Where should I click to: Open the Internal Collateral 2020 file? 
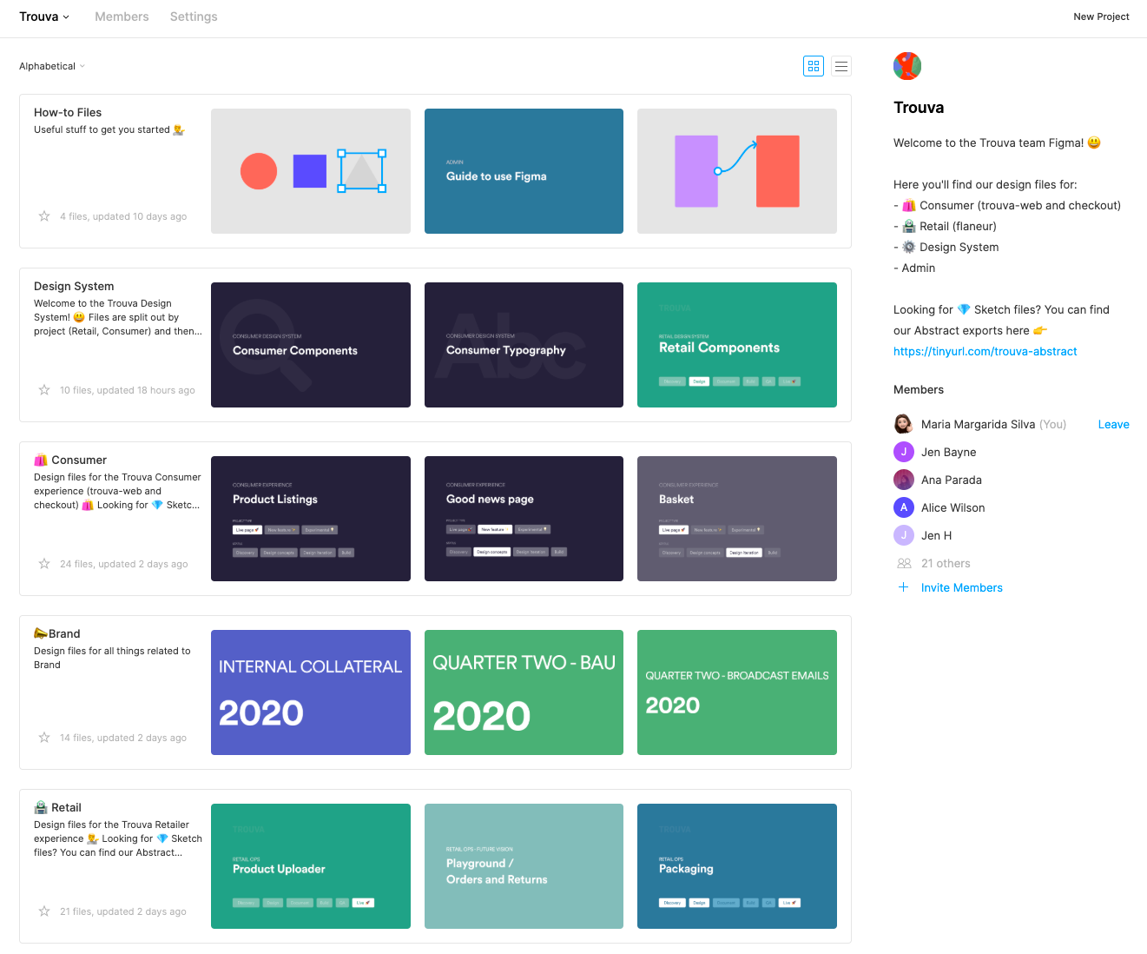click(311, 692)
